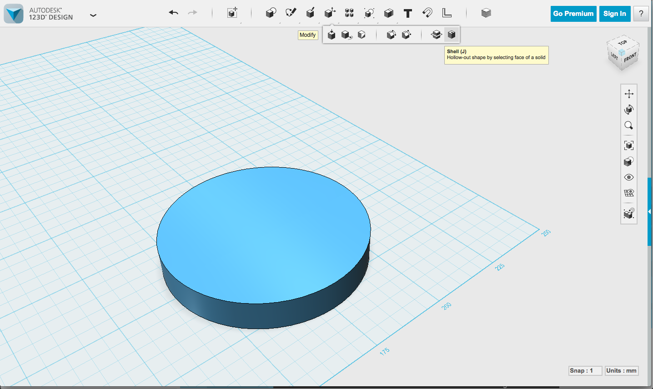Viewport: 653px width, 389px height.
Task: Redo the undone action
Action: click(193, 13)
